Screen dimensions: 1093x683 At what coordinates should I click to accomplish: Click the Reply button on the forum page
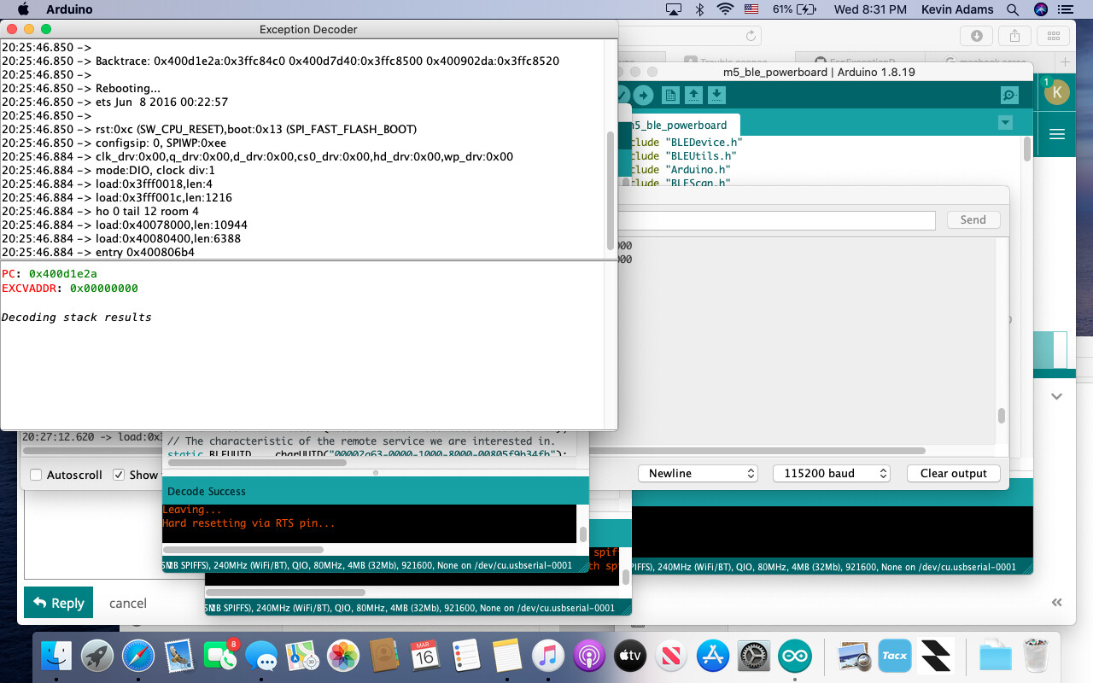pos(58,603)
